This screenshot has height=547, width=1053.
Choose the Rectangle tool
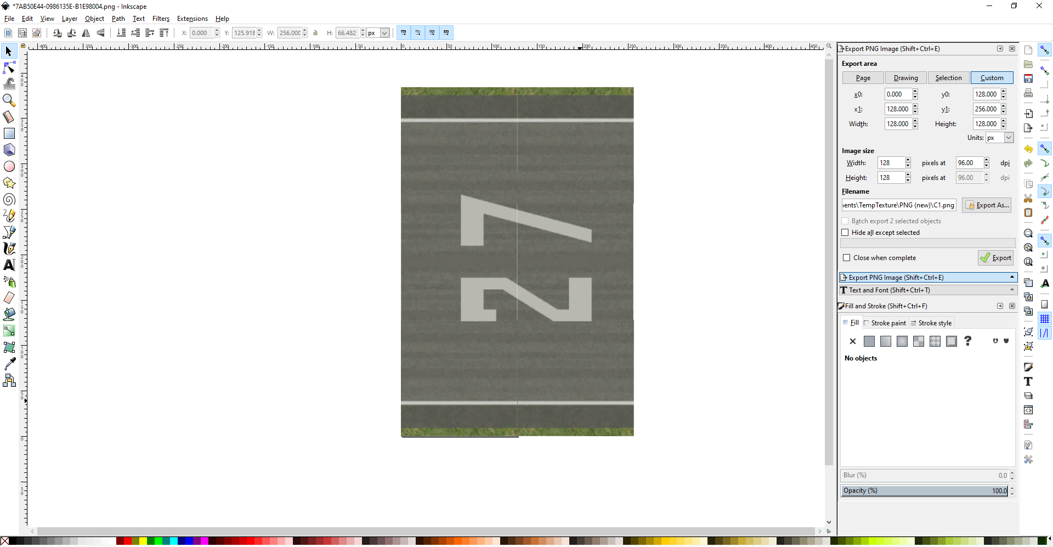(x=9, y=133)
